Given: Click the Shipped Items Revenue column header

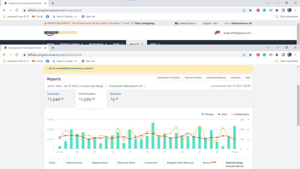Looking at the screenshot, I should pyautogui.click(x=180, y=163).
